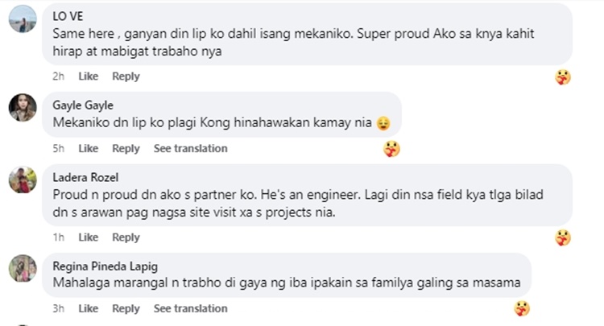View reaction emoji on Gayle Gayle's comment
The image size is (604, 326).
[391, 149]
